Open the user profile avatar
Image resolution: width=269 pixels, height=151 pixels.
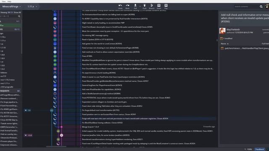(267, 7)
